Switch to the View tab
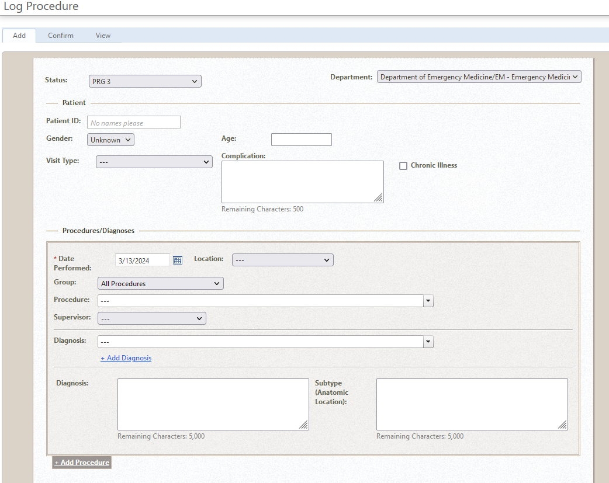Image resolution: width=609 pixels, height=483 pixels. click(x=103, y=35)
